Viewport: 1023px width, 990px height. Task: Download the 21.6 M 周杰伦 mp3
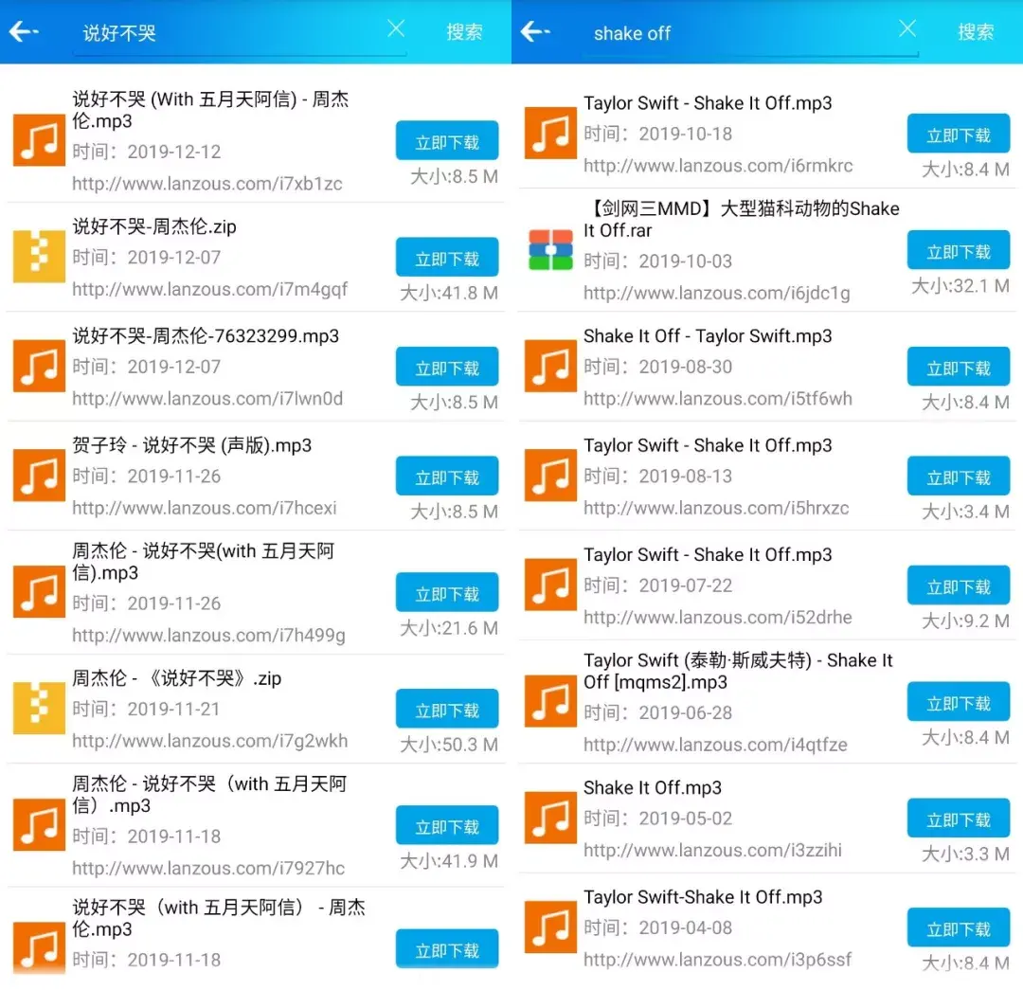point(447,592)
